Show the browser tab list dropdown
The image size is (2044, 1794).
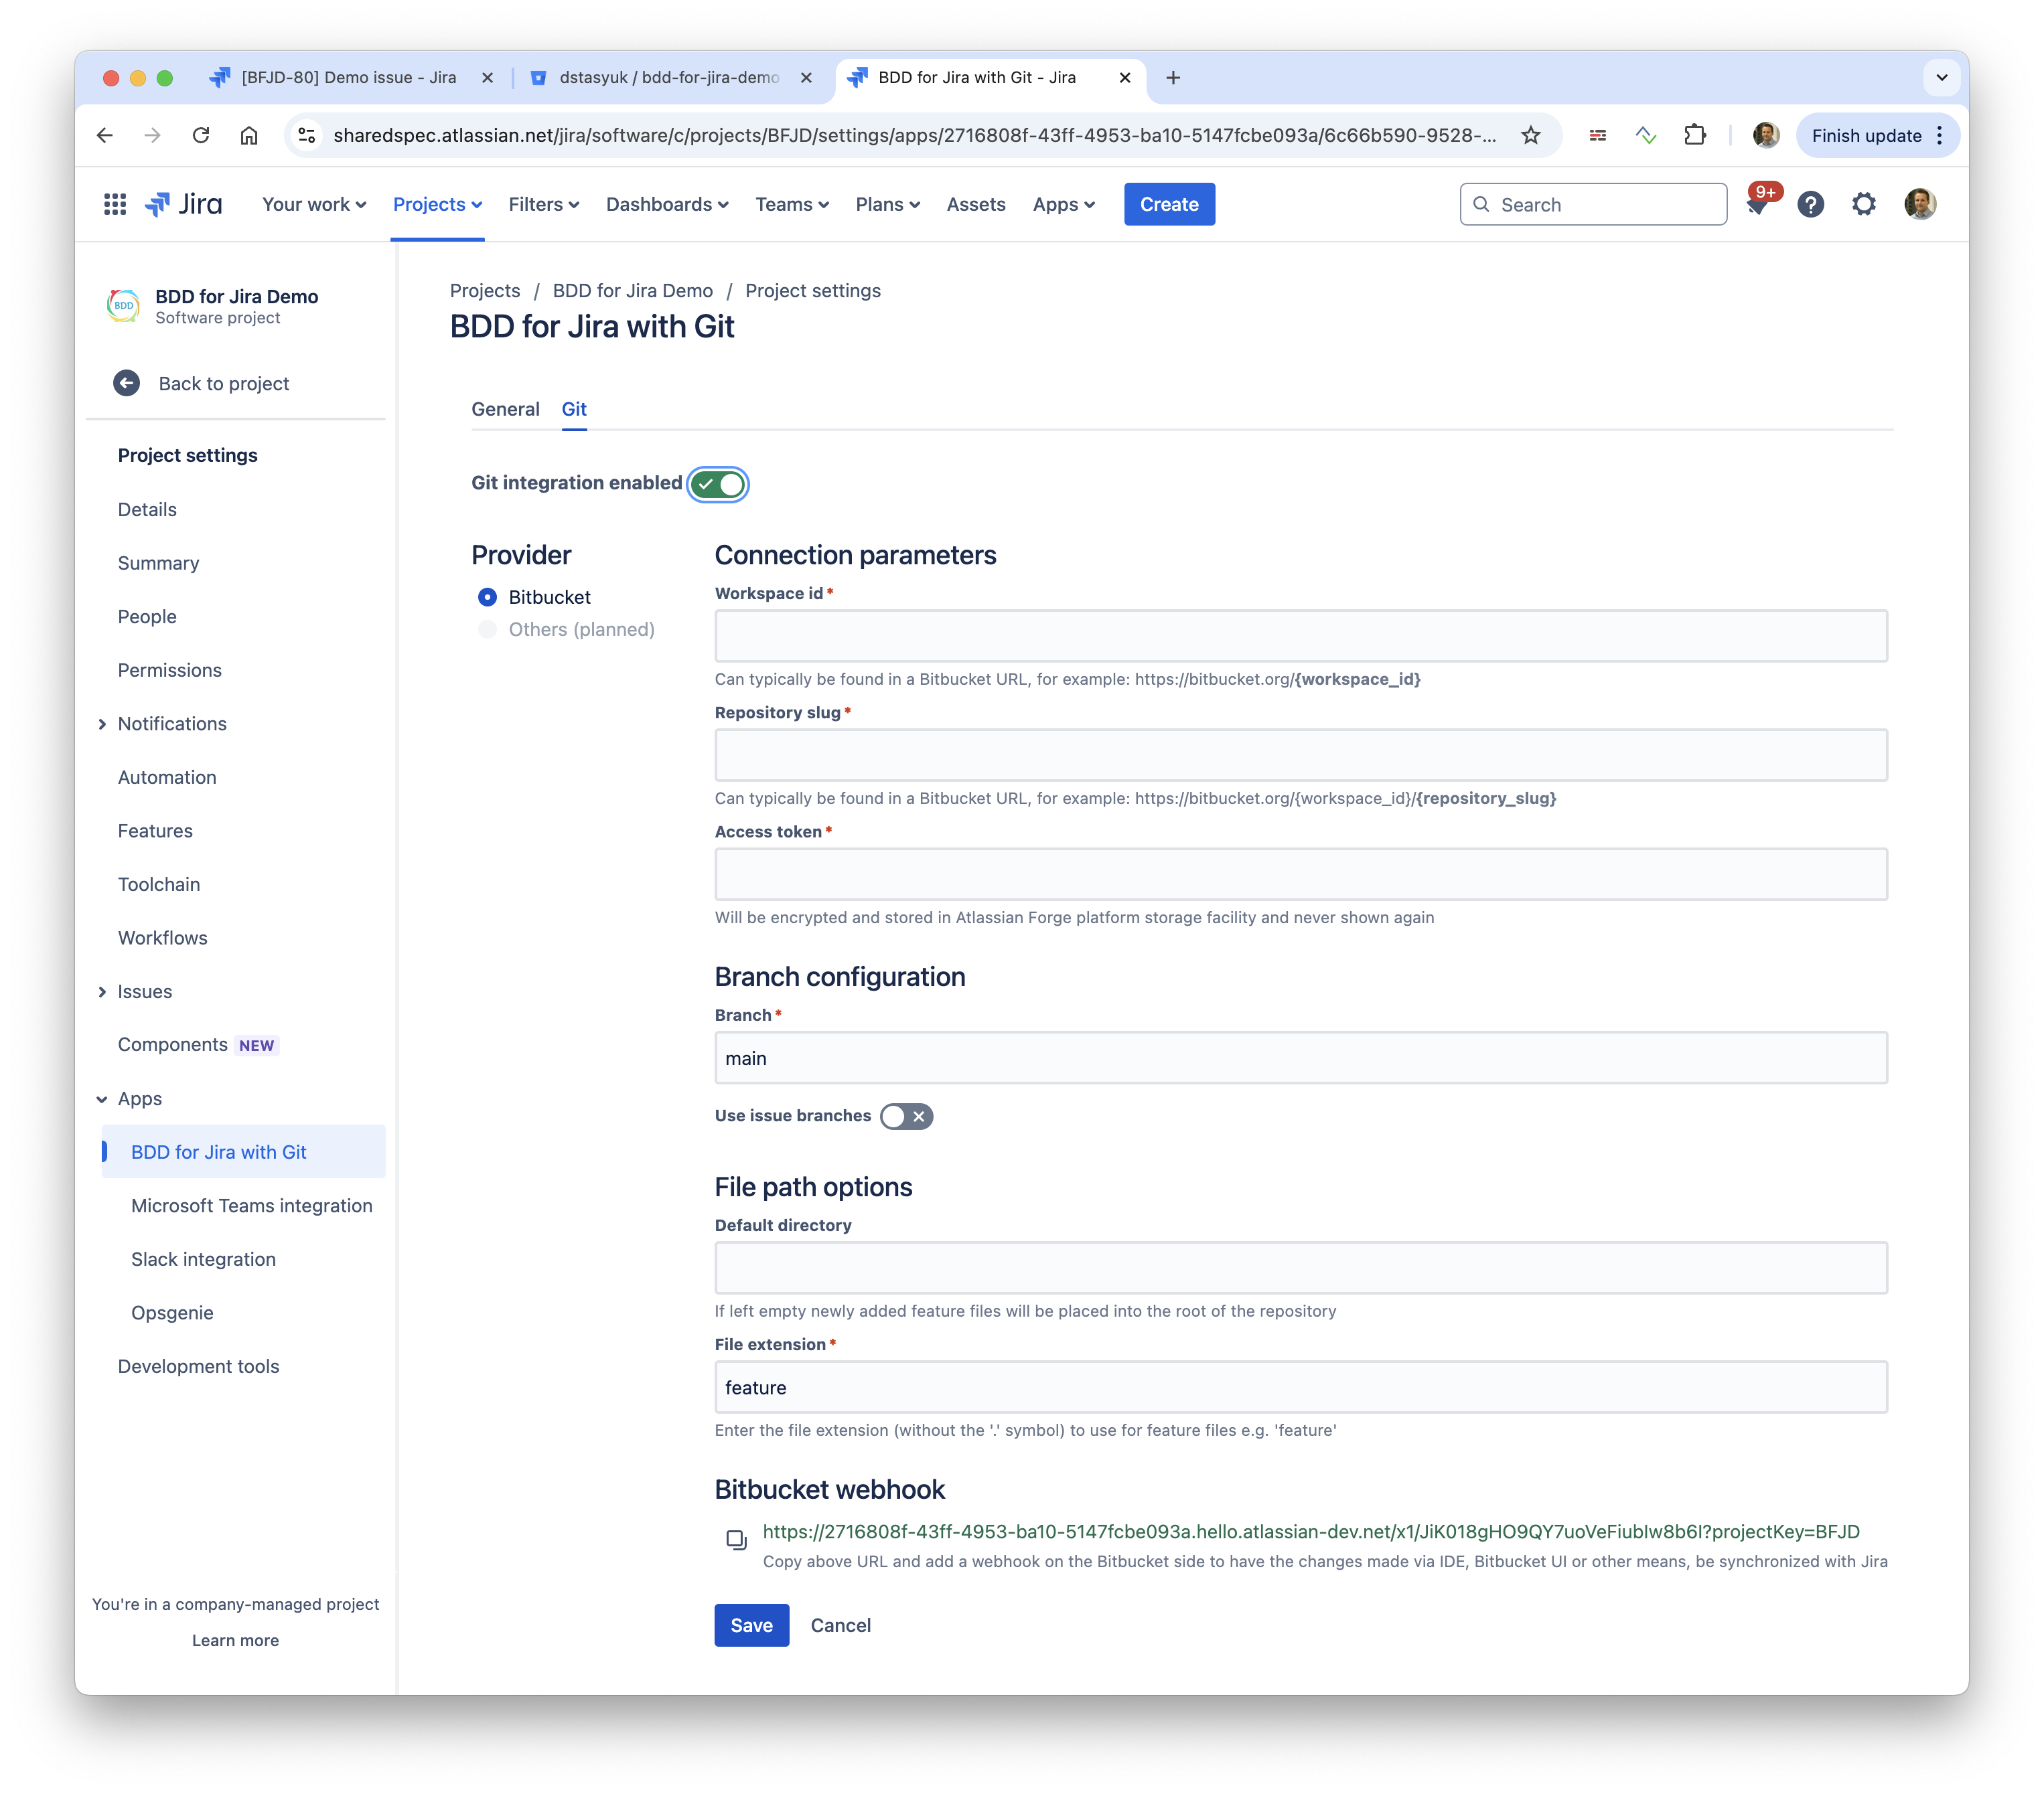[1941, 77]
